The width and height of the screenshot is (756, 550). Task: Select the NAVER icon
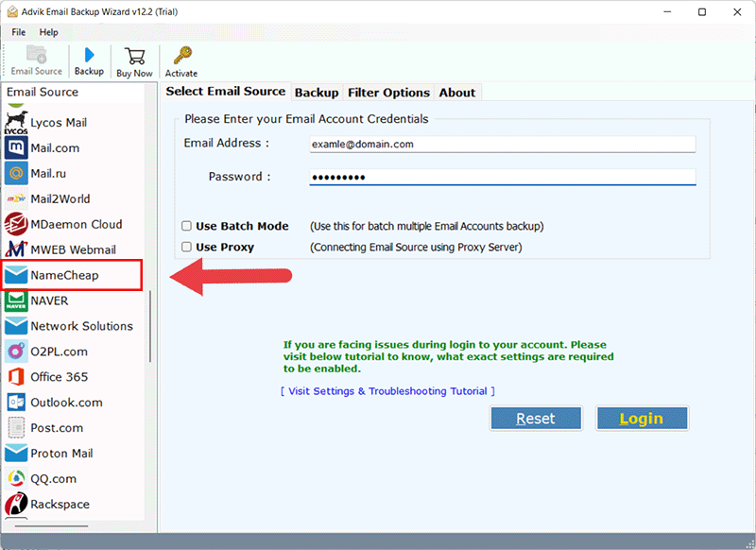click(x=16, y=301)
